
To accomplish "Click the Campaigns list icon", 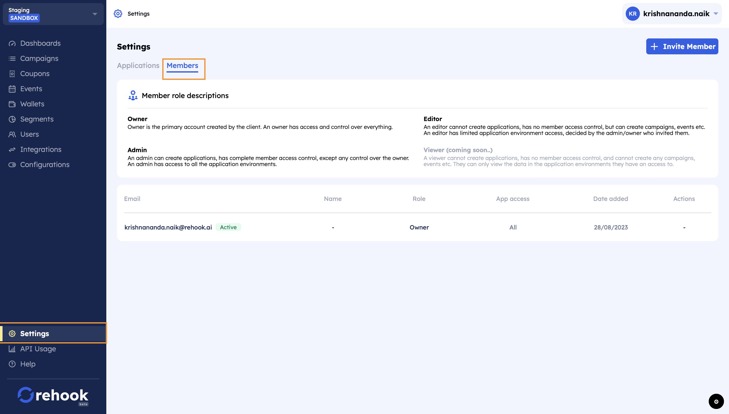I will (12, 59).
